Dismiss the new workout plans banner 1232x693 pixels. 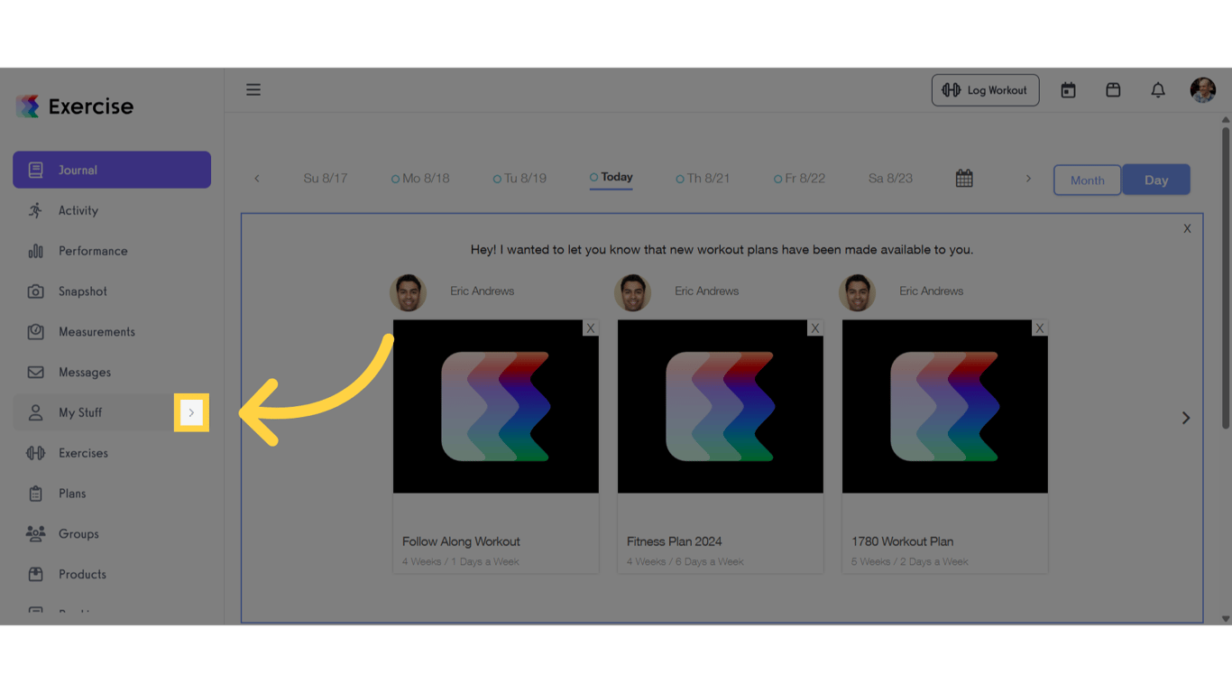pos(1187,228)
